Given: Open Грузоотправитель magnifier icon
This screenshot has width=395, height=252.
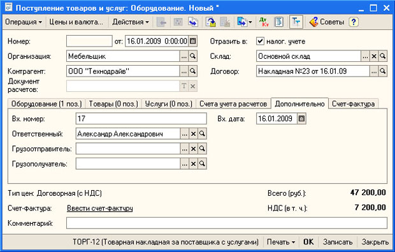Looking at the screenshot, I should click(202, 149).
